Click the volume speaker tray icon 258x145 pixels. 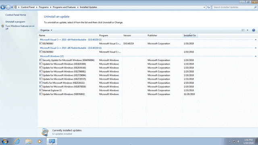coord(239,141)
